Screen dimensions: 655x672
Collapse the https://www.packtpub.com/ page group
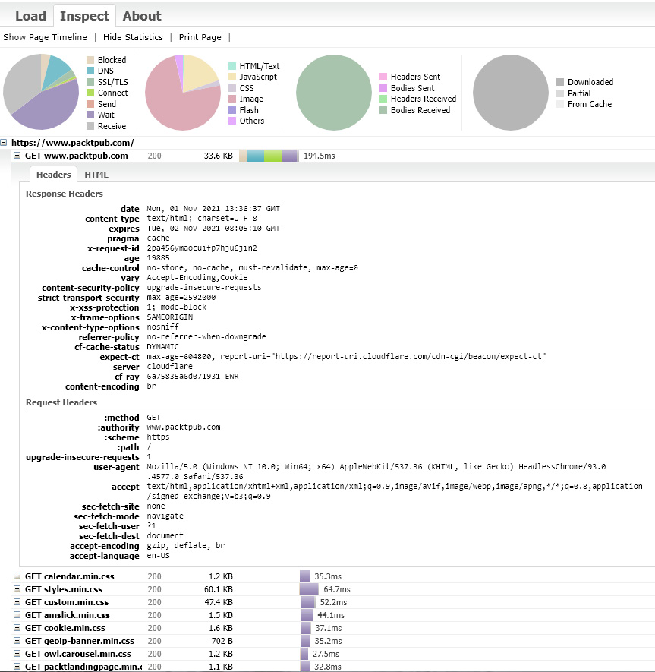click(4, 142)
